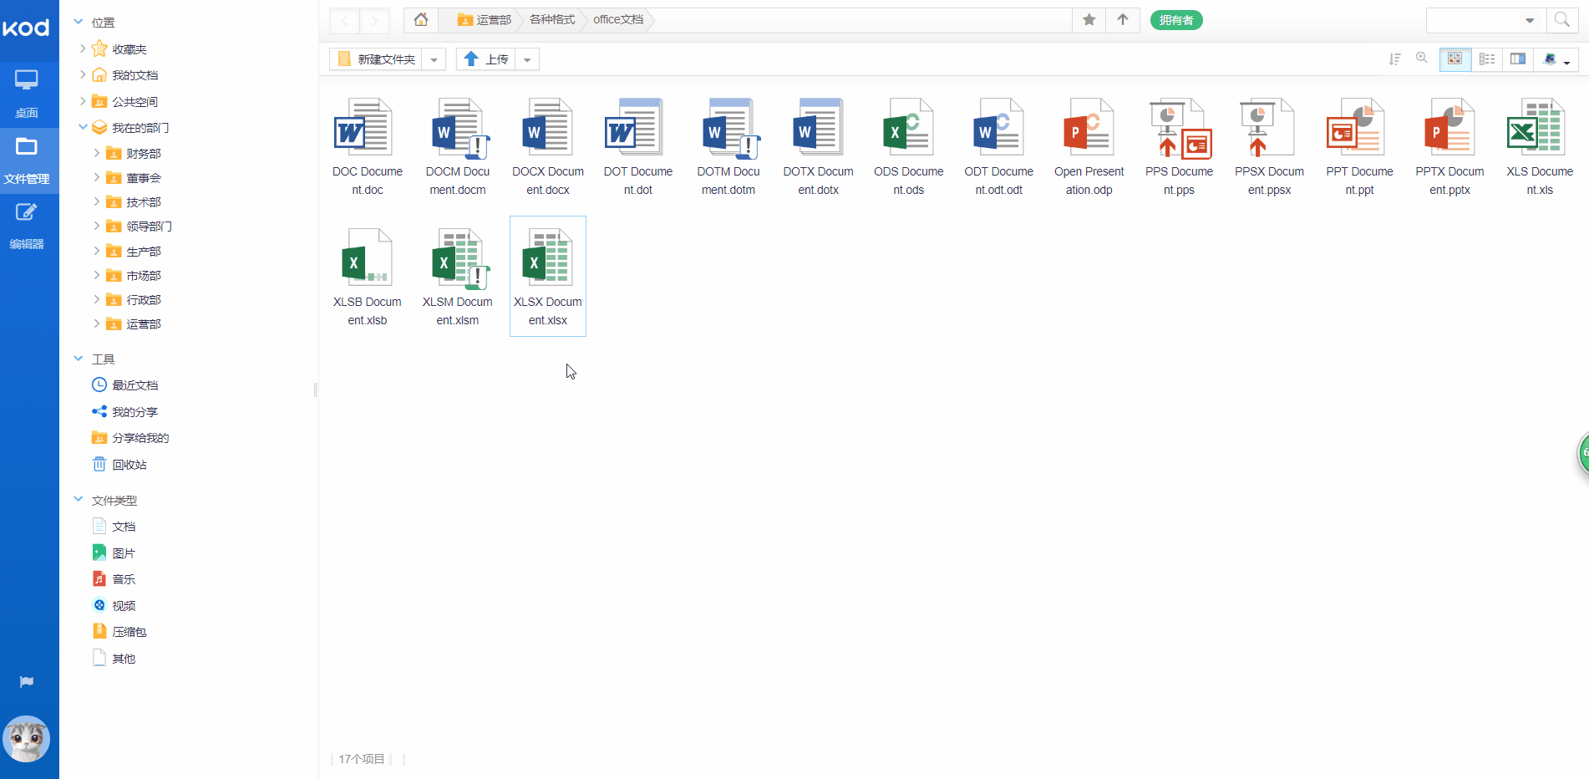Screen dimensions: 1589x779
Task: Navigate to 各种格式 in breadcrumb
Action: [x=552, y=19]
